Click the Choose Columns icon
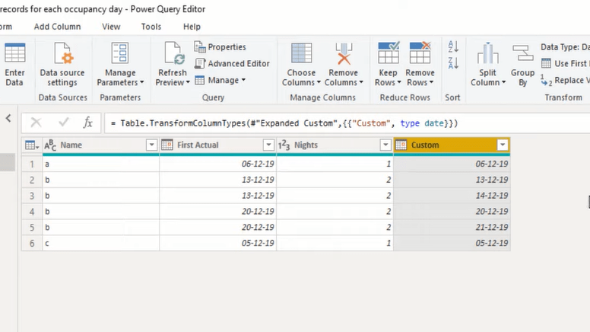This screenshot has width=590, height=332. [301, 53]
